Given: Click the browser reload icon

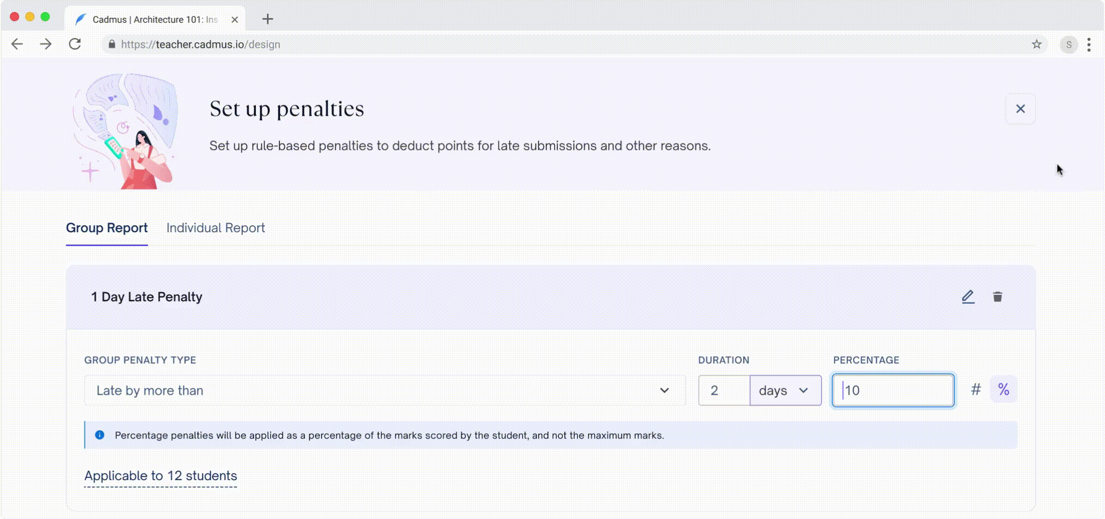Looking at the screenshot, I should 75,44.
